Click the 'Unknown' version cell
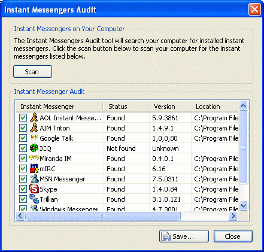Screen dimensions: 264x252 point(165,148)
